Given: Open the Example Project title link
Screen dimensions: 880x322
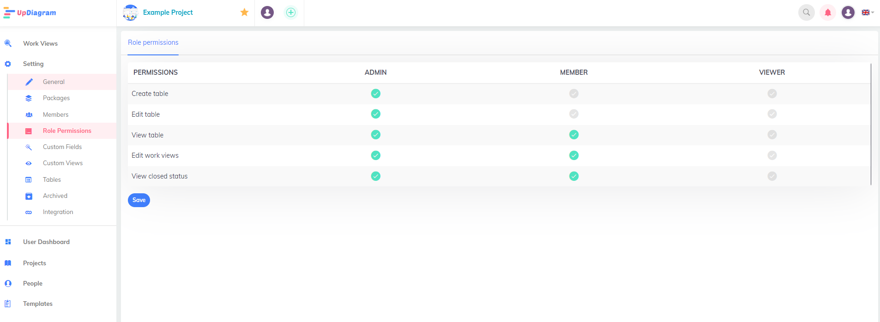Looking at the screenshot, I should pos(168,12).
